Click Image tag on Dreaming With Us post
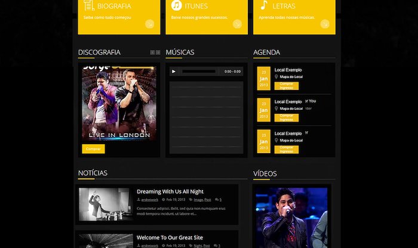 pos(198,200)
